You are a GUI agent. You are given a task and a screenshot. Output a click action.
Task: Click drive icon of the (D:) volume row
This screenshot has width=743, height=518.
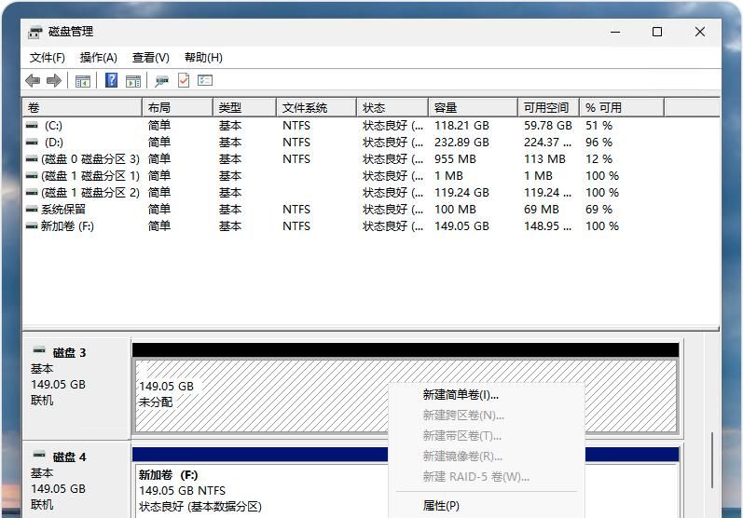coord(32,142)
